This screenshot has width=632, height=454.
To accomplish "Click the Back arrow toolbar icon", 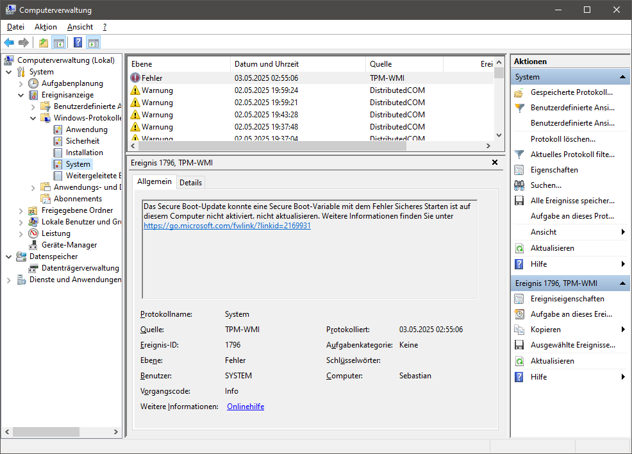I will 9,42.
